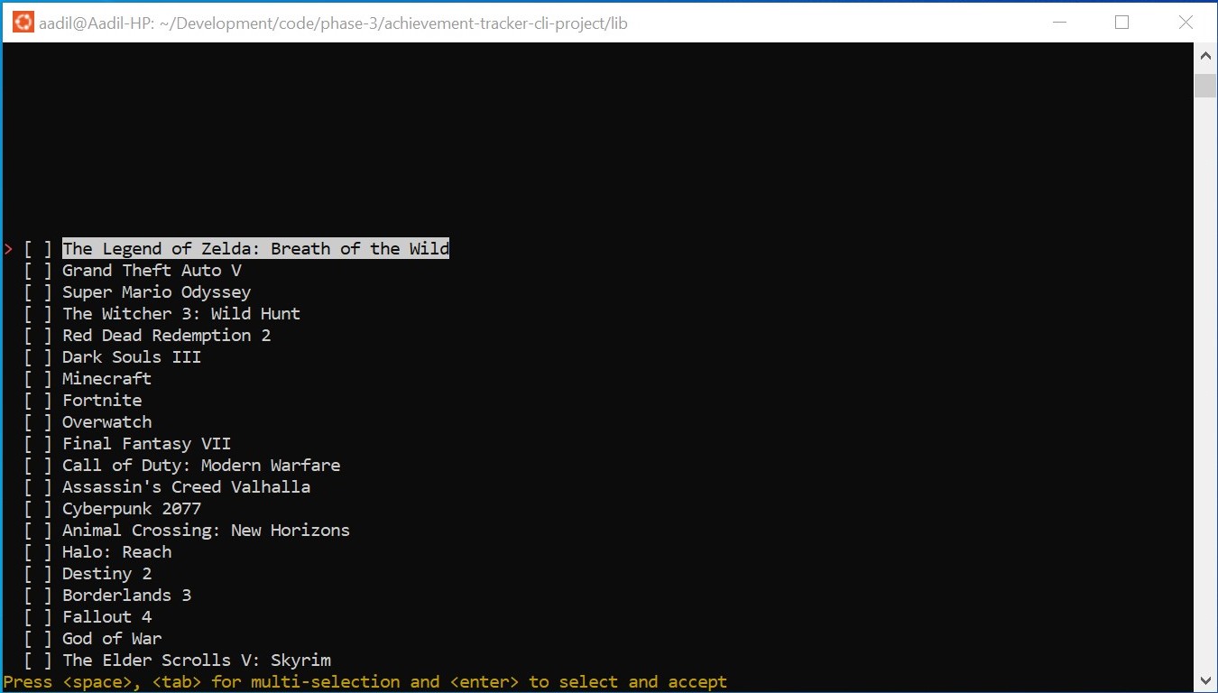Choose Animal Crossing: New Horizons
Viewport: 1218px width, 693px height.
coord(206,531)
